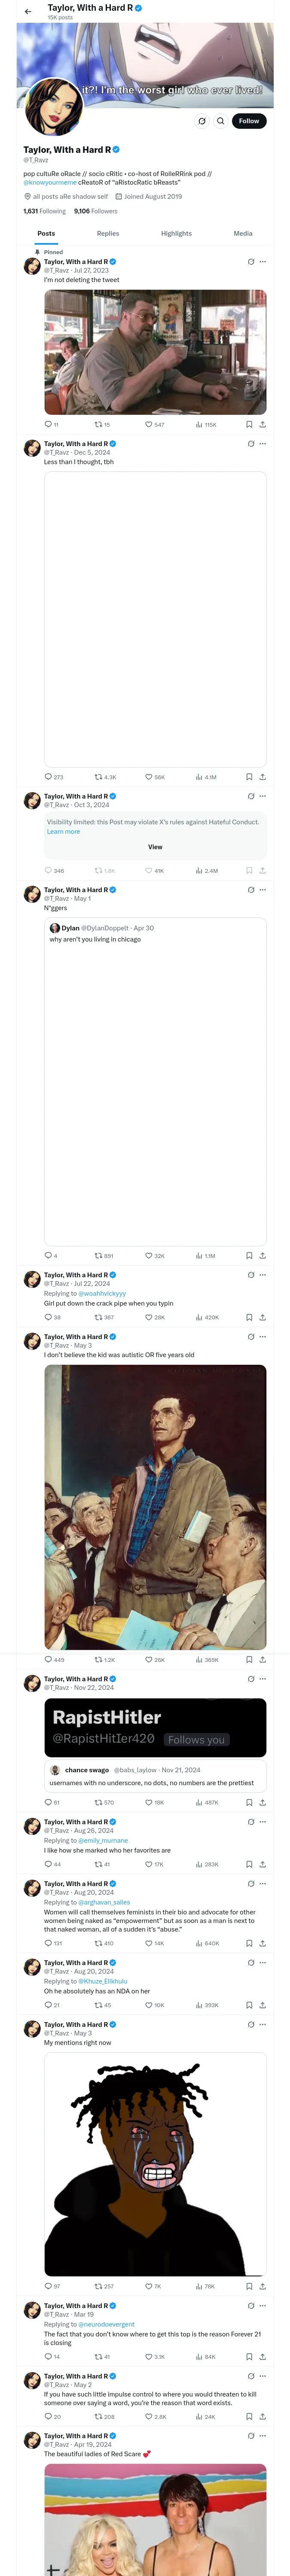Click the back arrow at top
The height and width of the screenshot is (2576, 290).
pos(28,11)
